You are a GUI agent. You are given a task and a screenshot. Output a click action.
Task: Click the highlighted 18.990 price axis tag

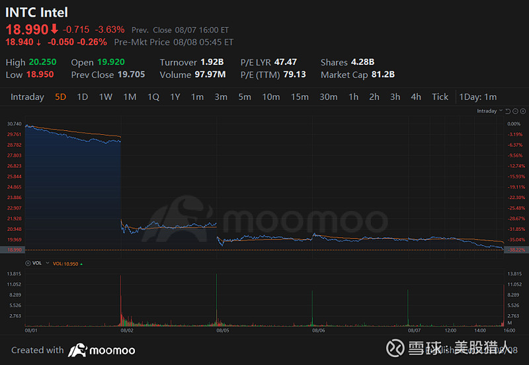(12, 250)
